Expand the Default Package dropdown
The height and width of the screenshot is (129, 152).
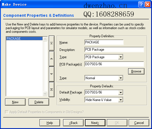point(121,92)
